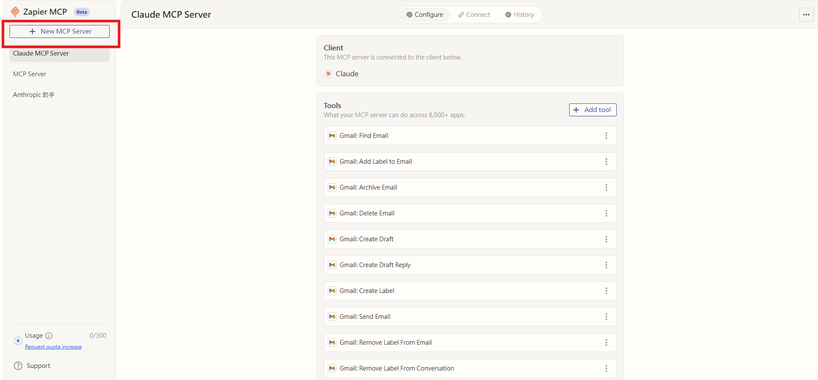Open the History tab
The height and width of the screenshot is (380, 818).
520,15
